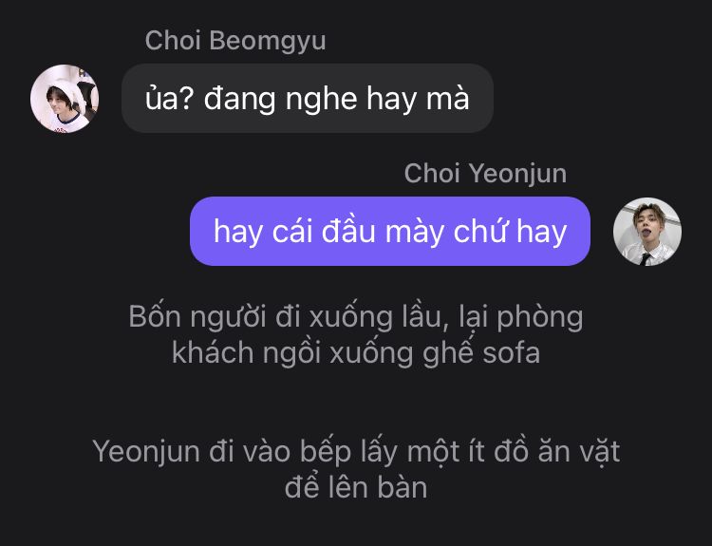Click the Choi Yeonjun sender name label

click(x=485, y=174)
